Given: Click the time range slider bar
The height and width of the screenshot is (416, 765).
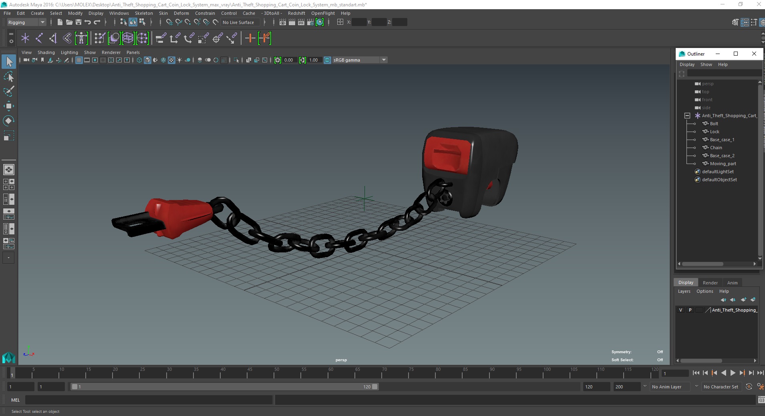Looking at the screenshot, I should 224,387.
